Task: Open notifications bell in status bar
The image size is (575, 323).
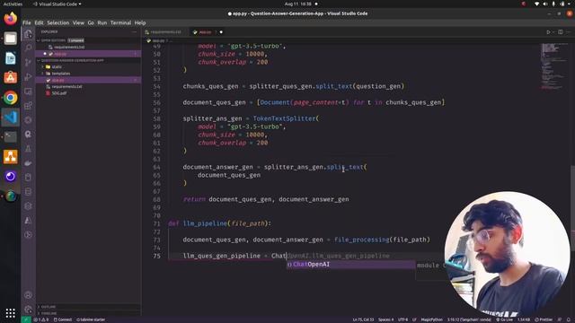Action: (x=569, y=319)
